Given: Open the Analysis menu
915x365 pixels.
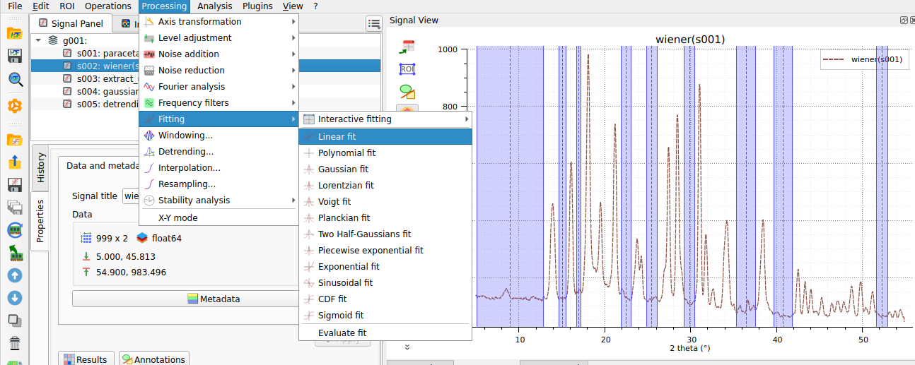Looking at the screenshot, I should pos(214,6).
